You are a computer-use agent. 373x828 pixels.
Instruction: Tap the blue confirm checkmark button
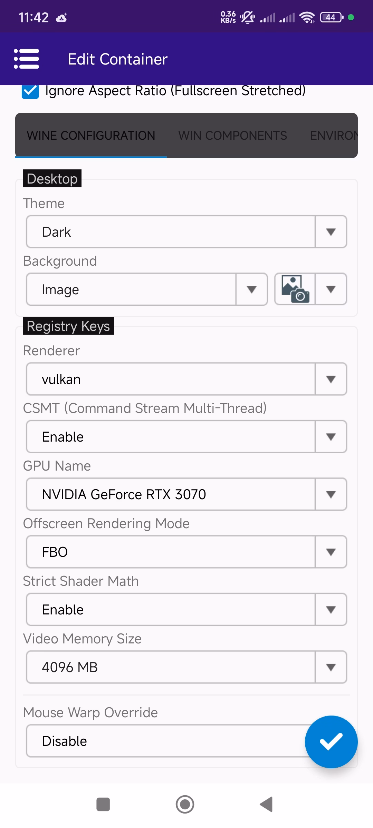(331, 741)
